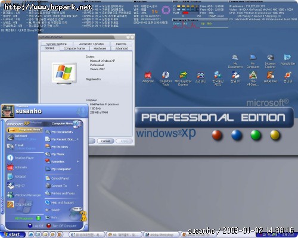
Task: Click the start button
Action: 13,235
